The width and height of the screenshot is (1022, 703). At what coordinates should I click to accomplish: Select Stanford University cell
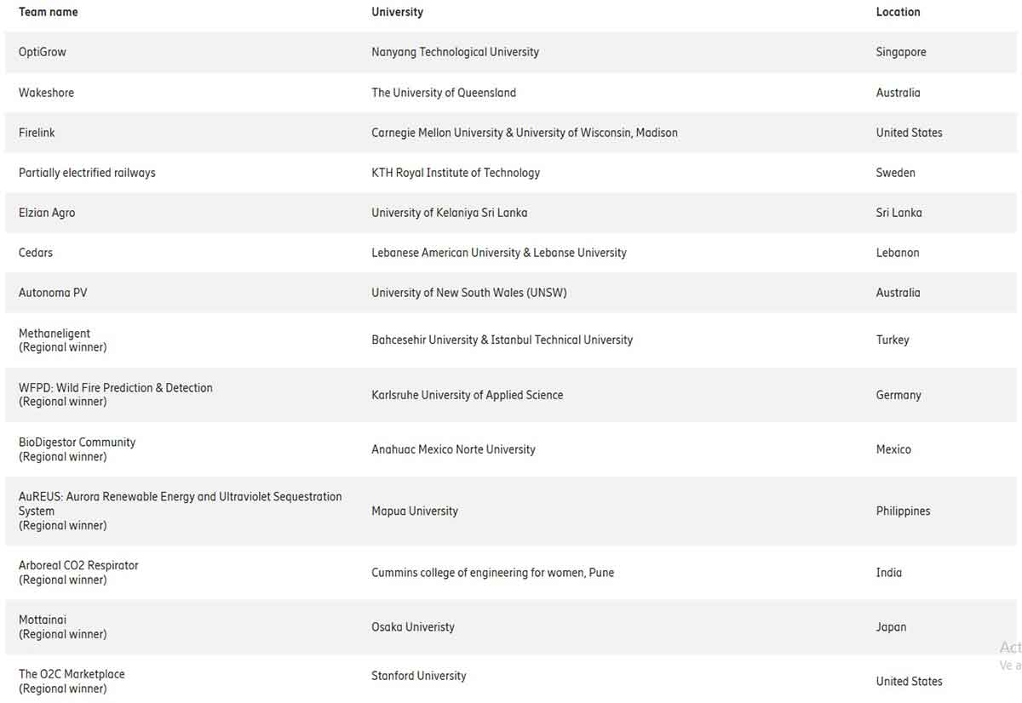click(x=418, y=676)
